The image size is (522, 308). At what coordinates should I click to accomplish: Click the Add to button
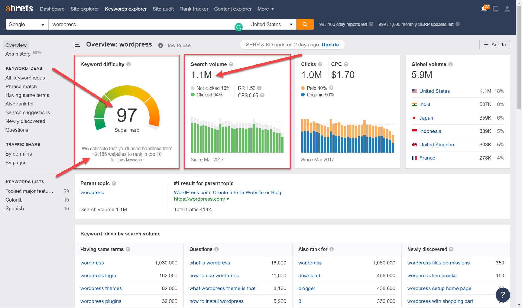pos(495,45)
